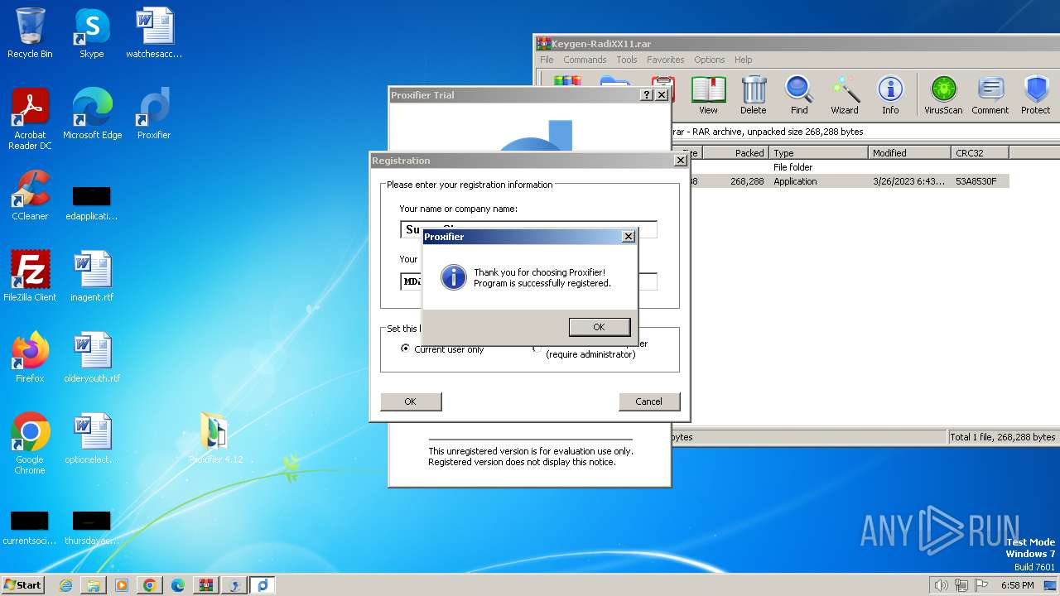Select the Proxifier desktop shortcut
Image resolution: width=1060 pixels, height=596 pixels.
click(154, 114)
